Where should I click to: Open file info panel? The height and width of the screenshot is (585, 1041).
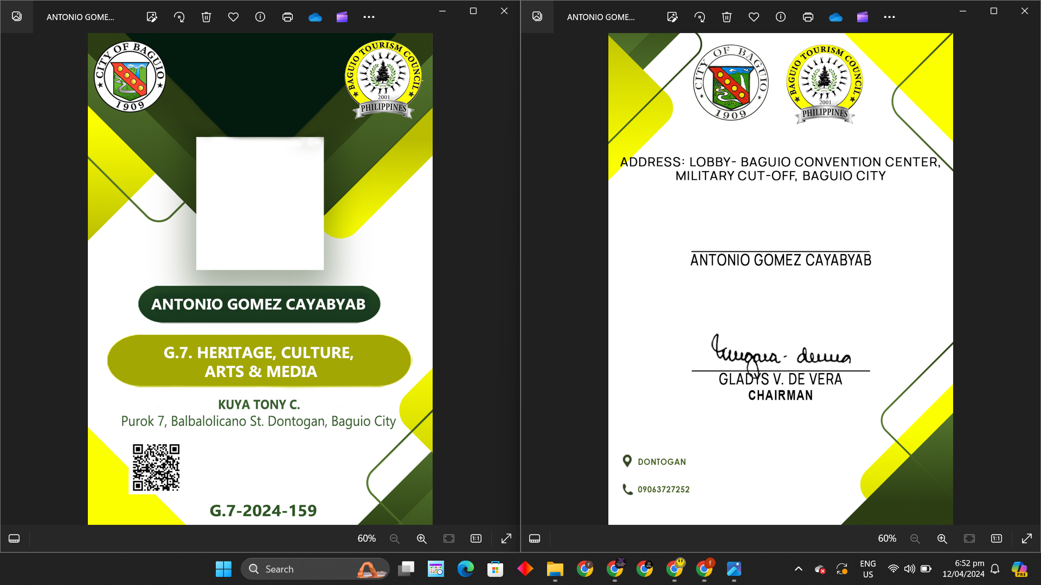point(260,17)
